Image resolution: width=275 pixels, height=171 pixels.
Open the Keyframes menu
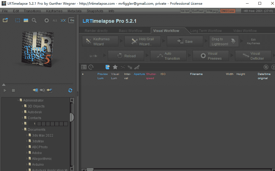click(54, 11)
